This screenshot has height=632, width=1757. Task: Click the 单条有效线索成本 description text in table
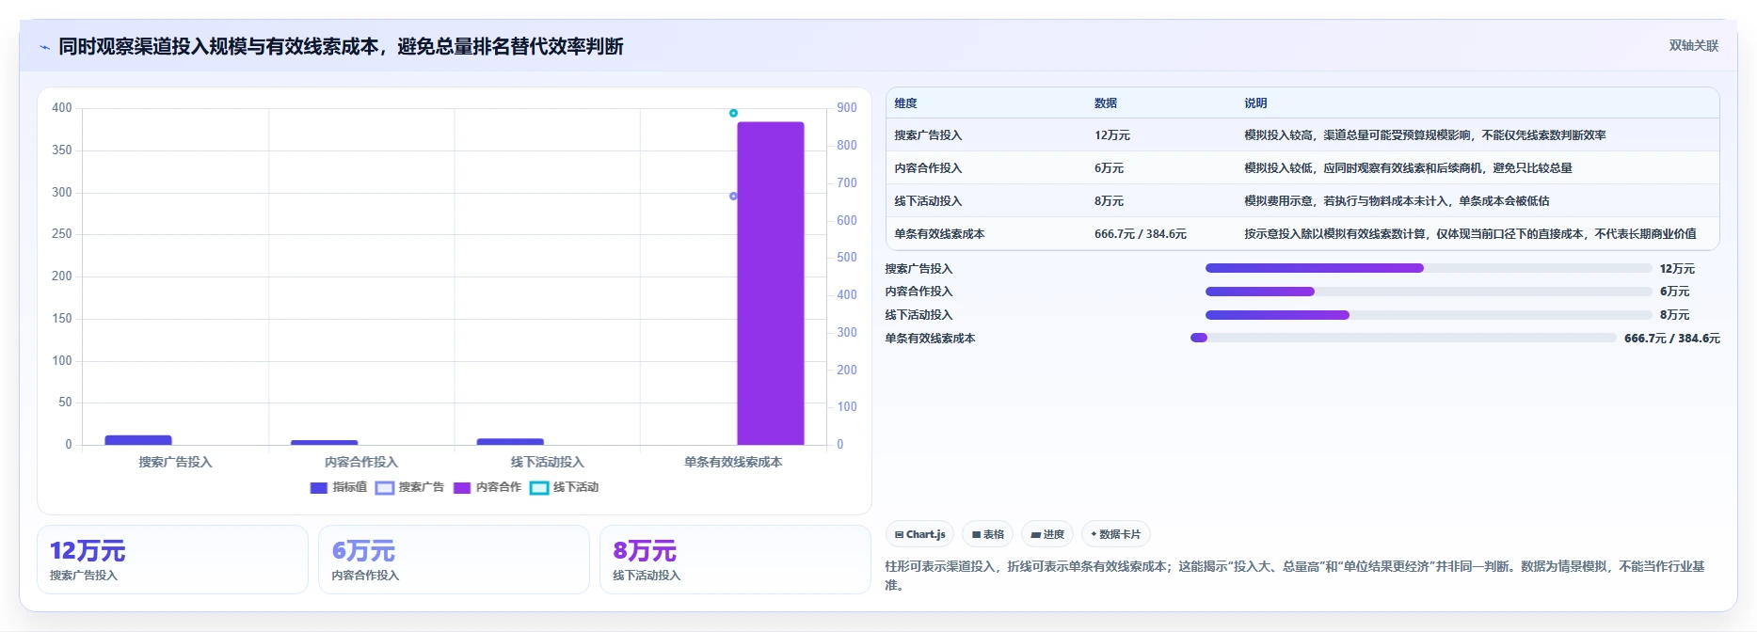1470,234
